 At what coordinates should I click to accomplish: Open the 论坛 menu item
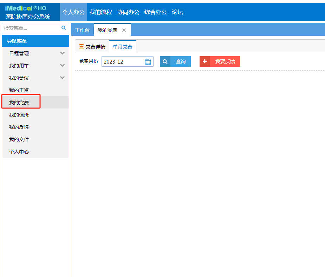[x=177, y=12]
